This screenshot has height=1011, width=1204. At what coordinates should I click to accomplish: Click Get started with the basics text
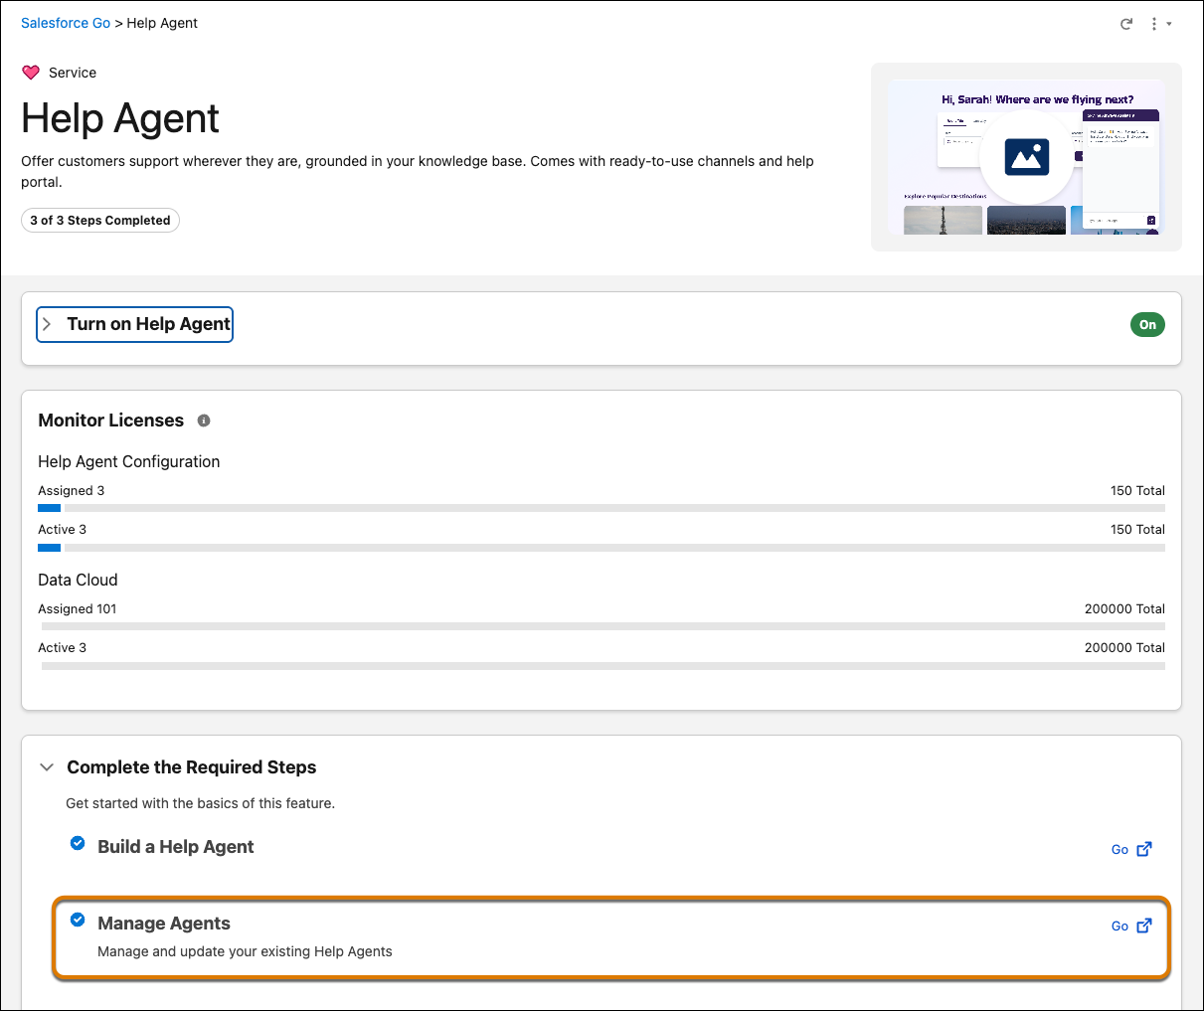click(x=200, y=803)
